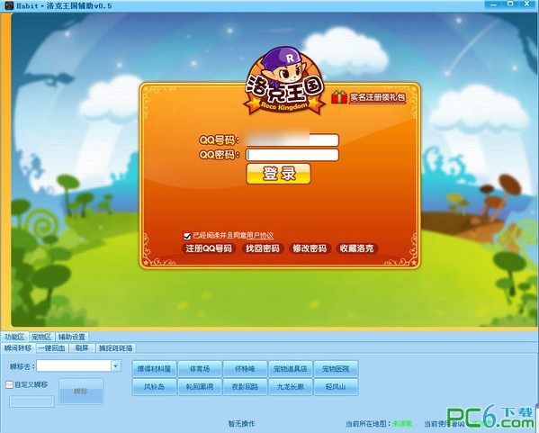Image resolution: width=539 pixels, height=433 pixels.
Task: Toggle the user agreement checkbox
Action: point(187,236)
